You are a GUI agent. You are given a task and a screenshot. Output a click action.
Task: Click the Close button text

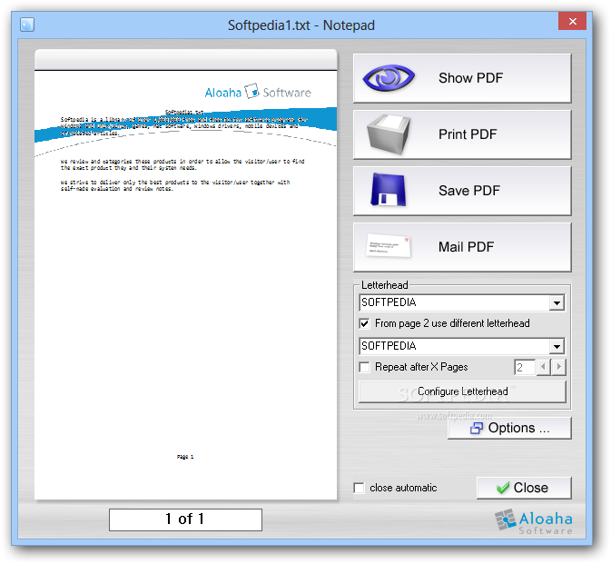[531, 488]
